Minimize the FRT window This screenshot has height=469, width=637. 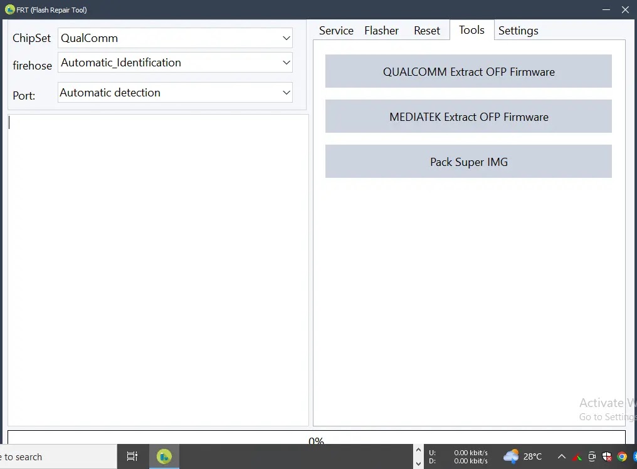tap(606, 9)
